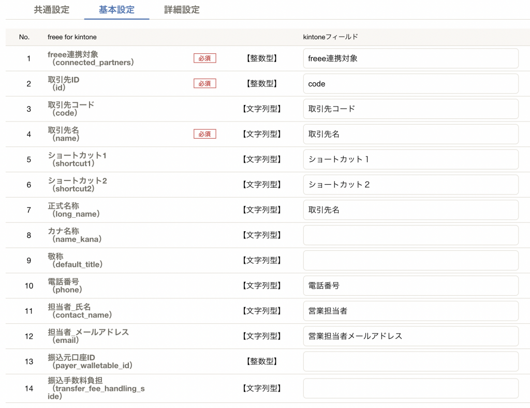Click 【文字列型】 on the 取引先コード row

(x=261, y=109)
